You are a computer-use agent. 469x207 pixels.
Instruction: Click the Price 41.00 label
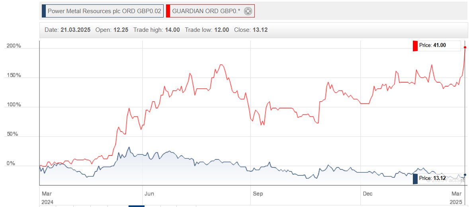[432, 45]
